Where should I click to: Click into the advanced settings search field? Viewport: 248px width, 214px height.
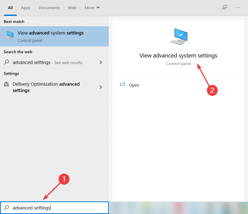click(54, 208)
